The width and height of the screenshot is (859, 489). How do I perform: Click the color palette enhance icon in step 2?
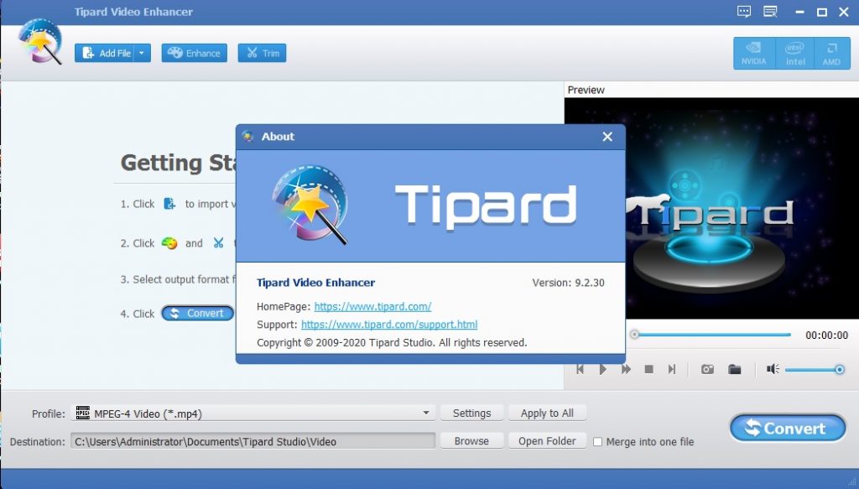coord(169,243)
